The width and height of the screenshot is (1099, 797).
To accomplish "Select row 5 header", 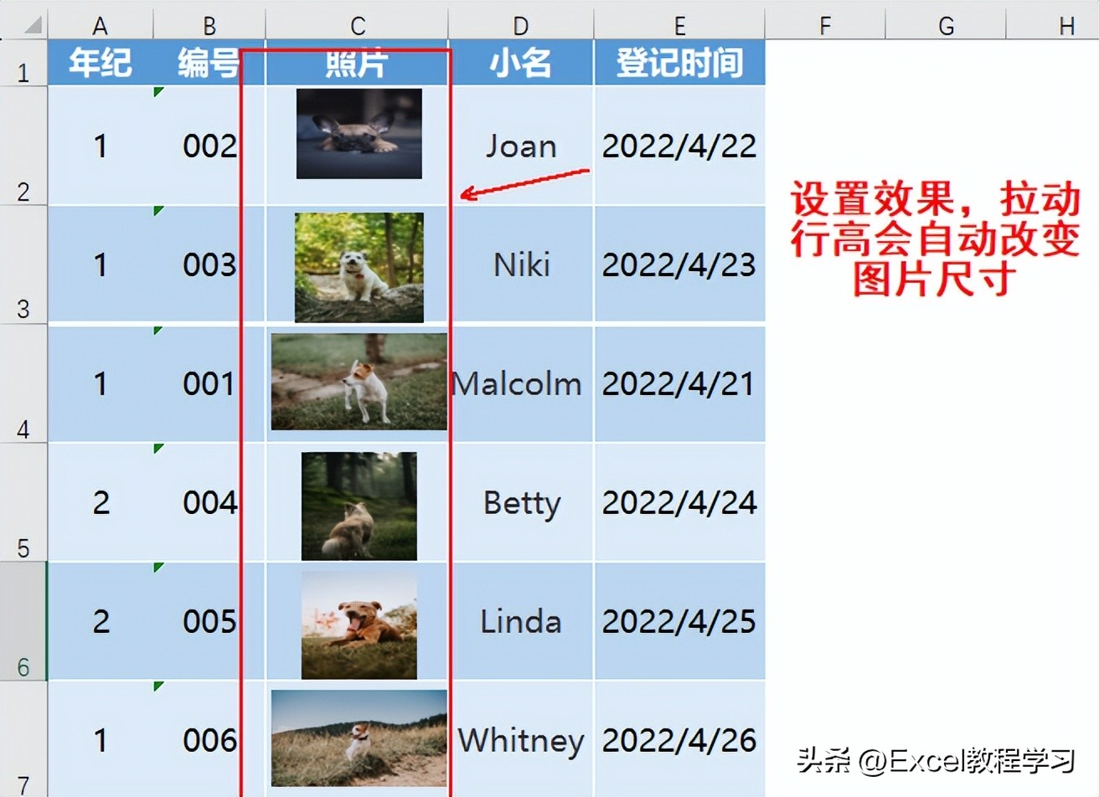I will [x=23, y=502].
